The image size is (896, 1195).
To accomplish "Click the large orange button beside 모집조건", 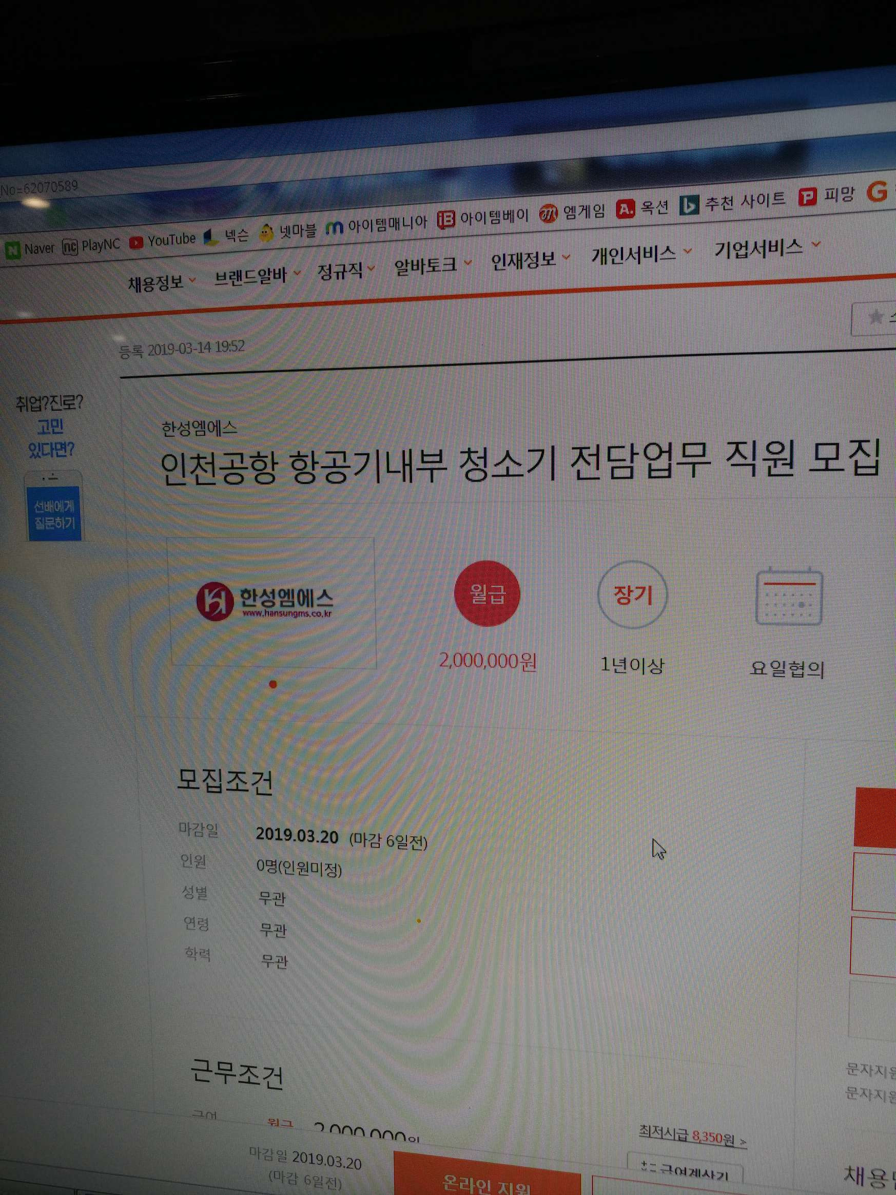I will (x=875, y=817).
